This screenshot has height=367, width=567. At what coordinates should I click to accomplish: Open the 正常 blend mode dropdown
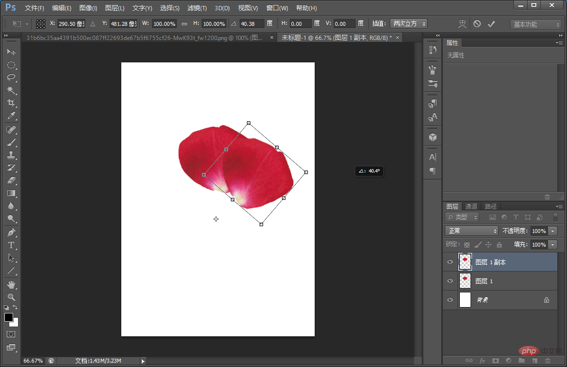pos(472,231)
